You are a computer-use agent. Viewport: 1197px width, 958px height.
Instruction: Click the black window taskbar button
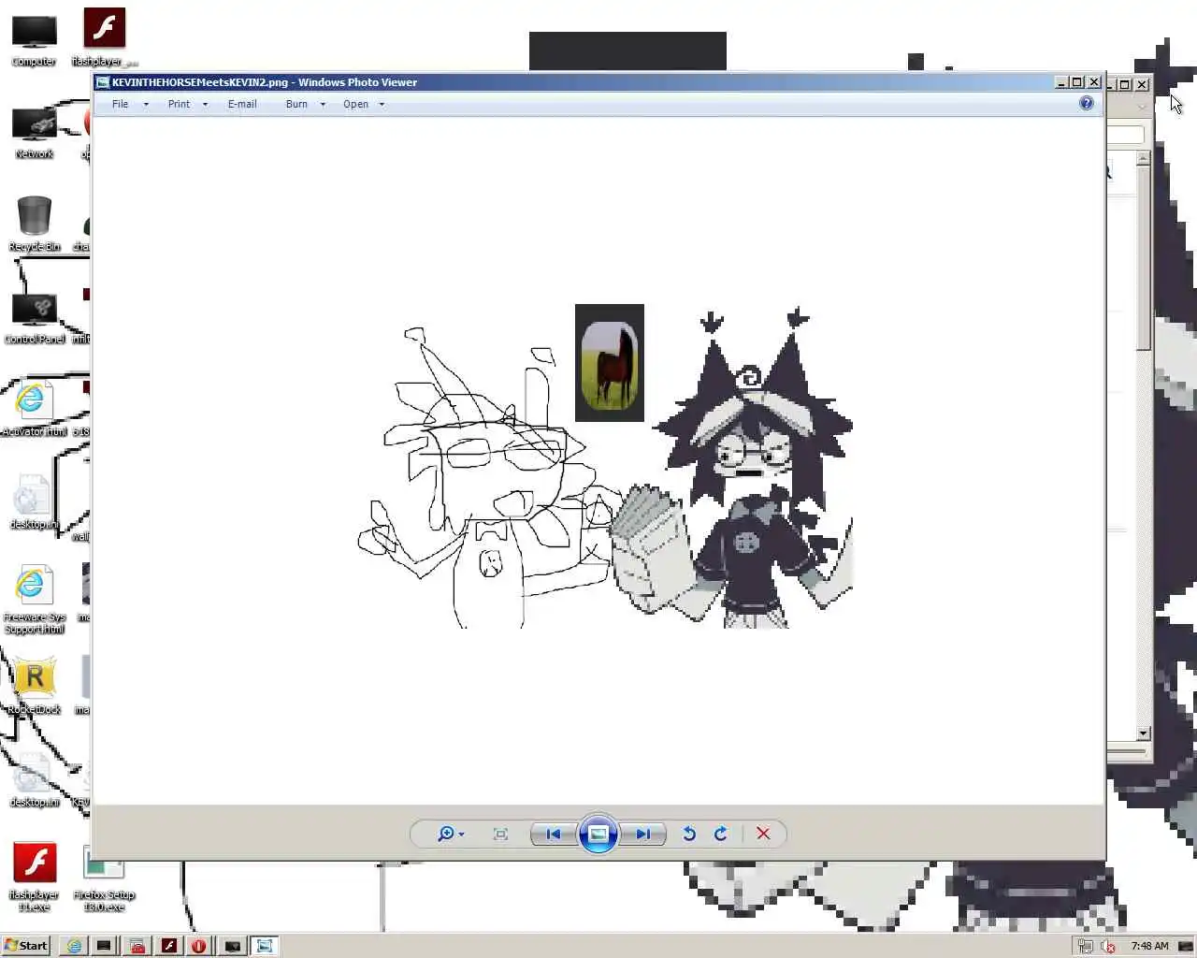104,946
